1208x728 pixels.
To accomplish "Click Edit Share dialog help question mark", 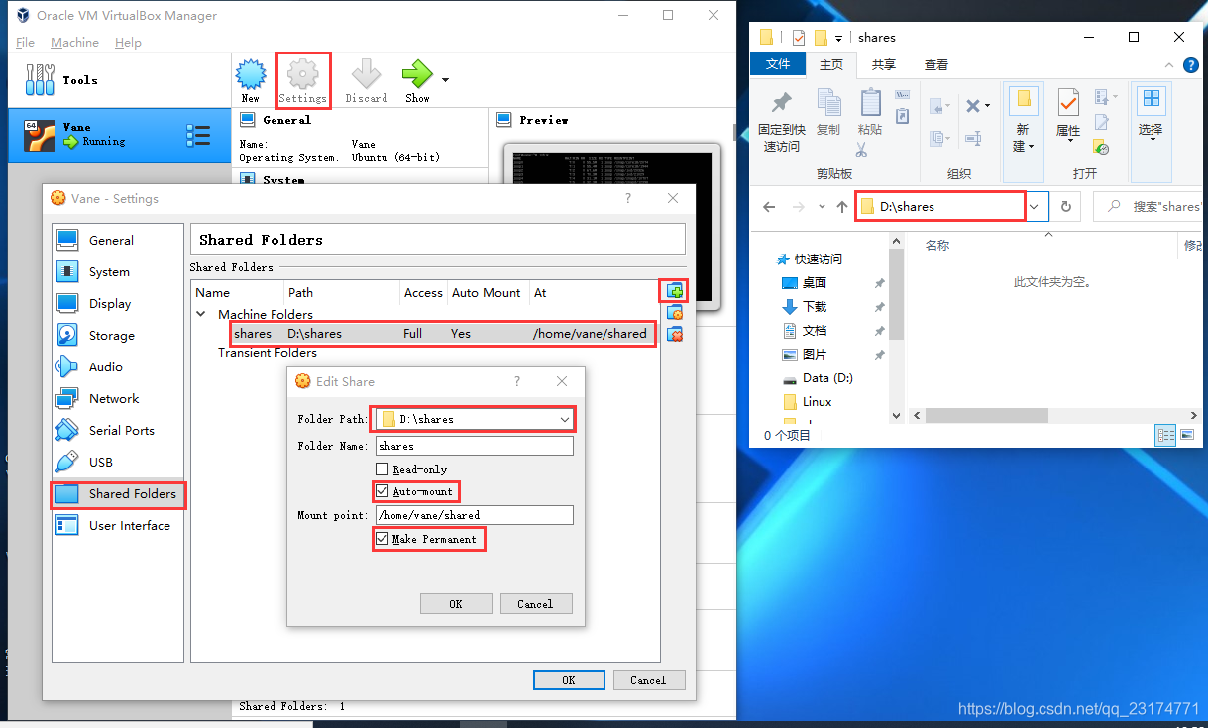I will click(517, 381).
